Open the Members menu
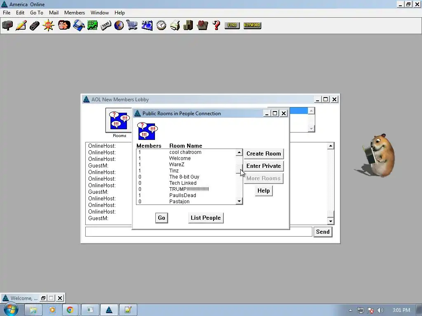Image resolution: width=422 pixels, height=316 pixels. click(75, 13)
